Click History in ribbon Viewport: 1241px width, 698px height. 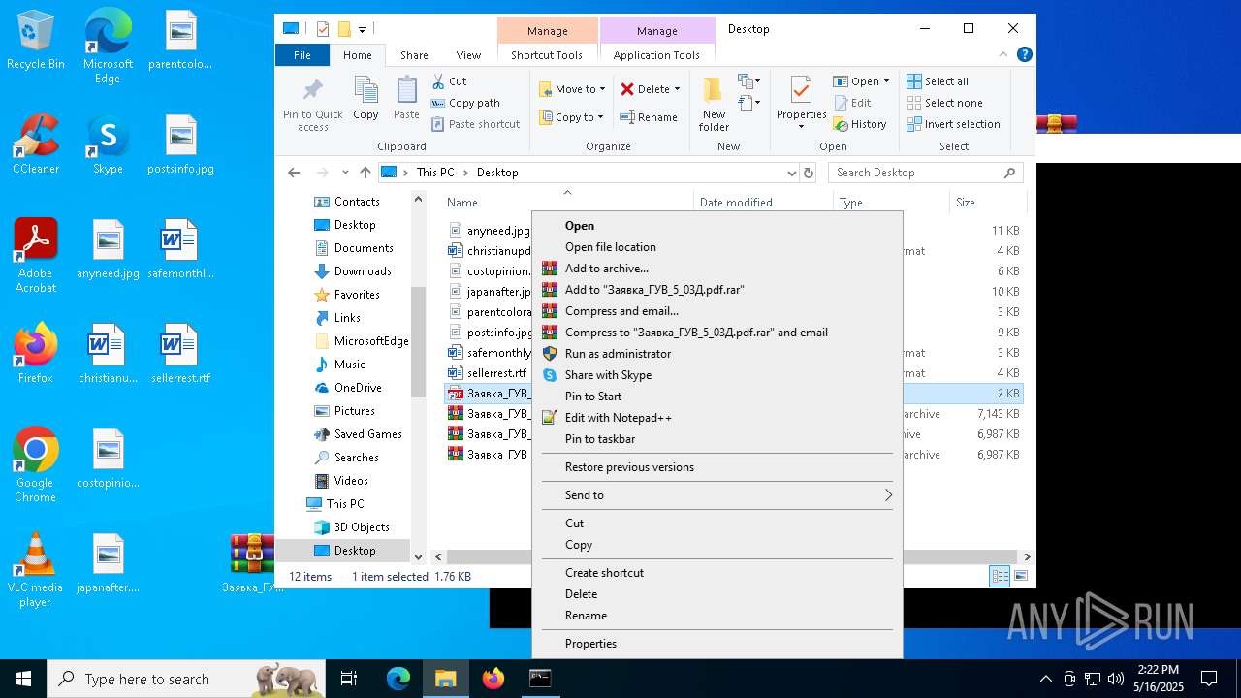click(859, 124)
